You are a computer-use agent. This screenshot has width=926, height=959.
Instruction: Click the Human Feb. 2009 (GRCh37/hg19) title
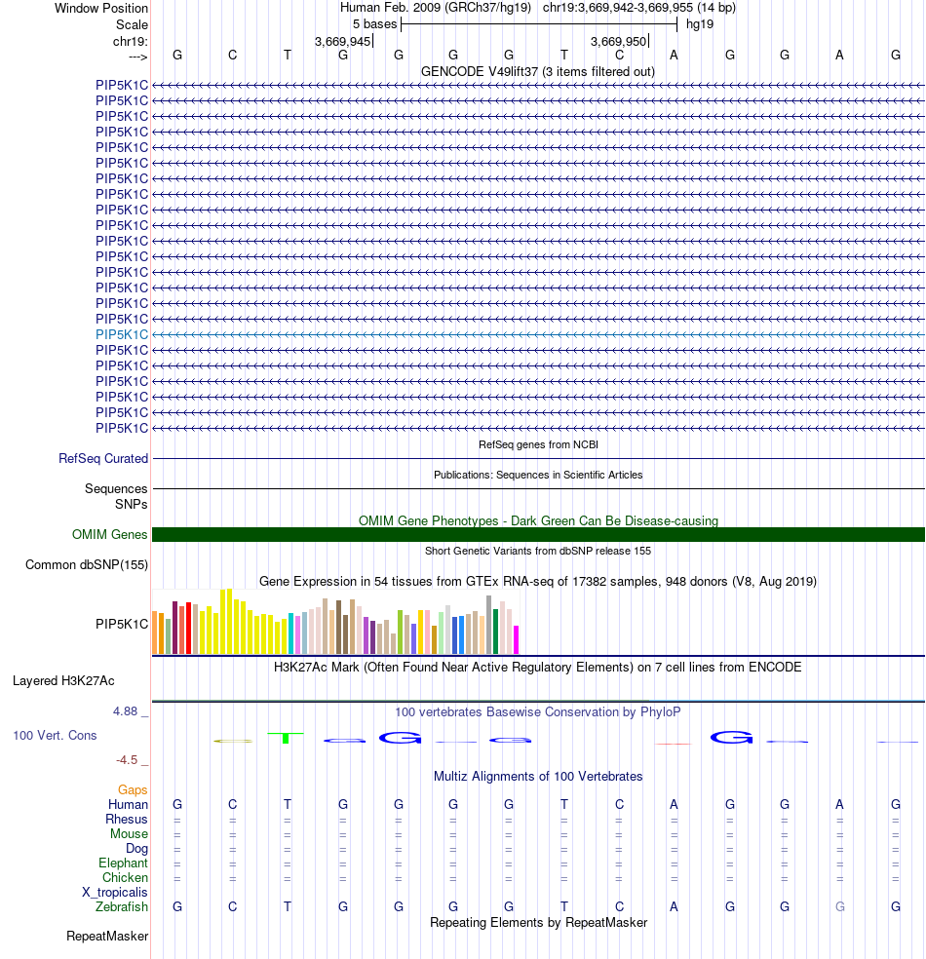coord(436,8)
